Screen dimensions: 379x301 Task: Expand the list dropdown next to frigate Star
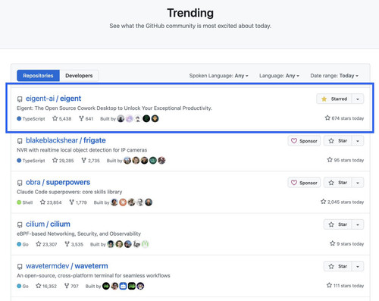(x=358, y=141)
